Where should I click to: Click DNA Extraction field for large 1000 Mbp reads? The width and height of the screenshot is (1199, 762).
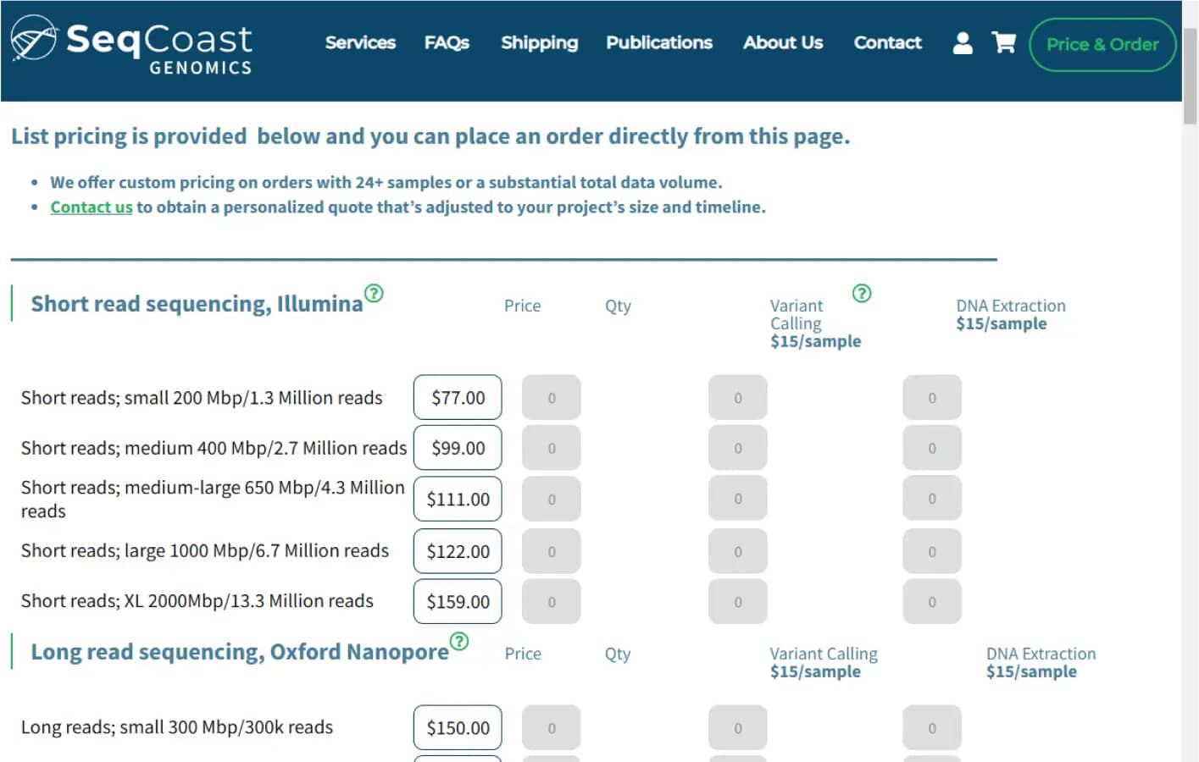point(931,552)
